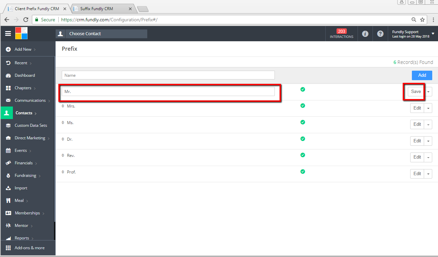Viewport: 438px width, 257px height.
Task: Open dropdown arrow beside Rev. Edit button
Action: point(428,157)
